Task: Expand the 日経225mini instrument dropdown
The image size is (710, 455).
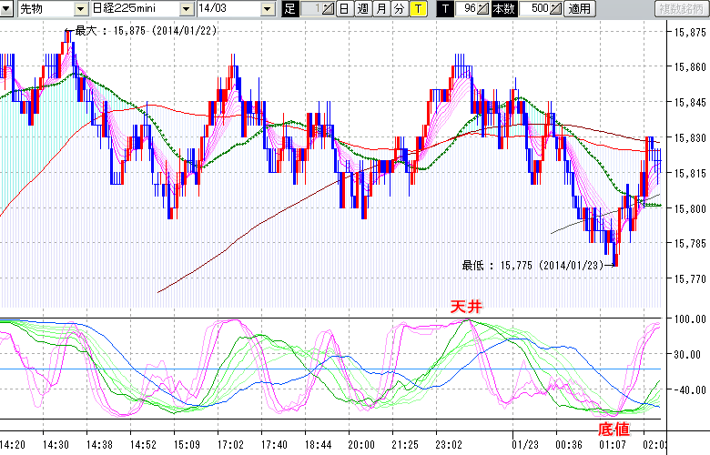Action: click(187, 9)
